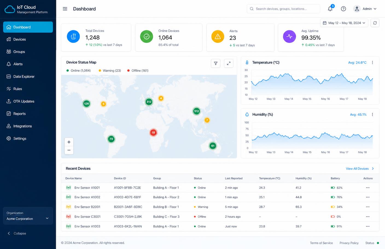Open Reports page
This screenshot has width=385, height=249.
[28, 114]
